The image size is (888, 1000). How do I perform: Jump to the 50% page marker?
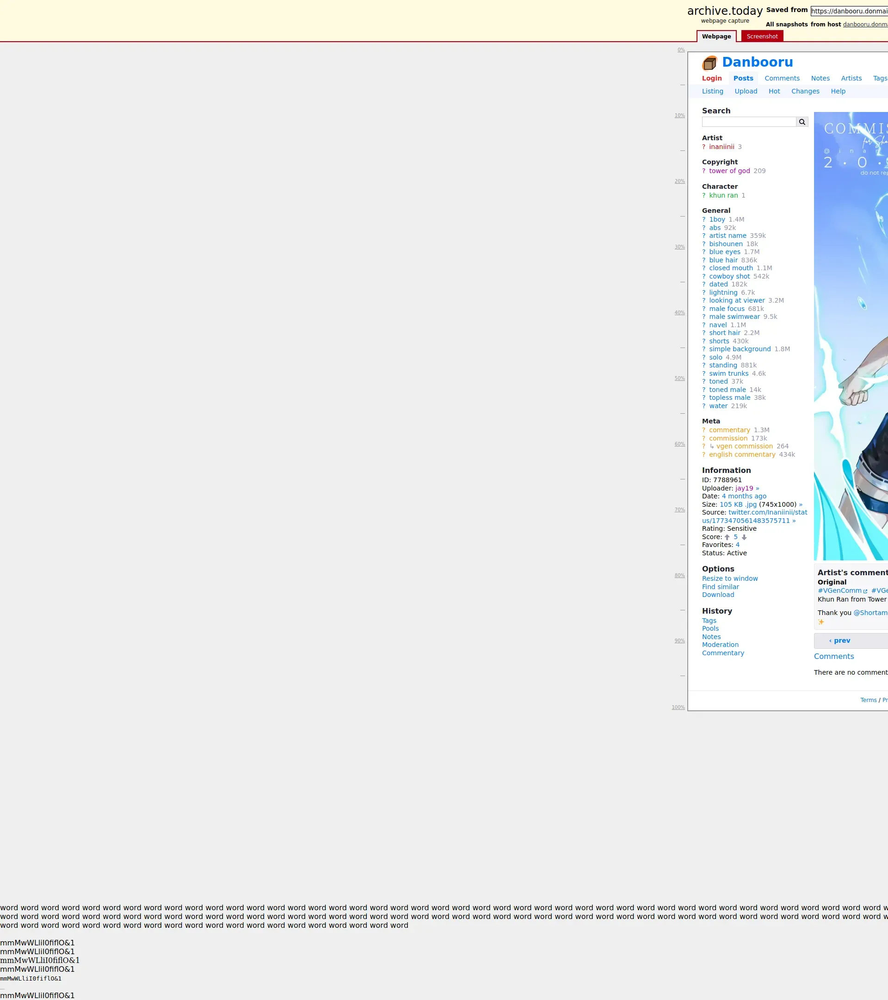click(x=680, y=379)
